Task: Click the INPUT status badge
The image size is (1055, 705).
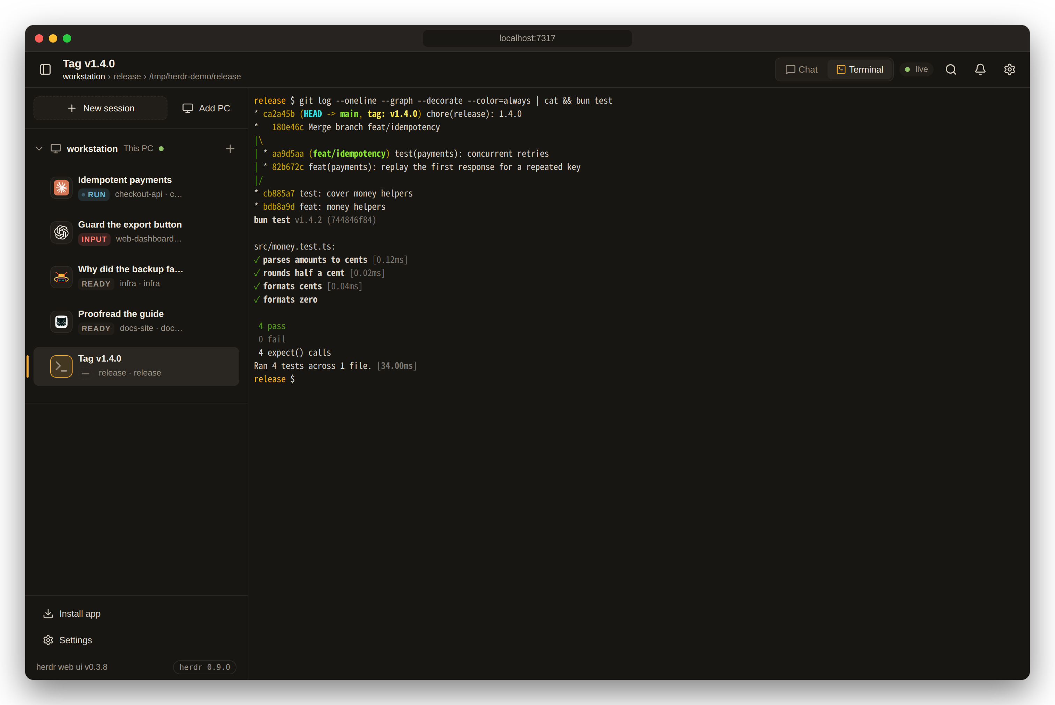Action: [x=94, y=239]
